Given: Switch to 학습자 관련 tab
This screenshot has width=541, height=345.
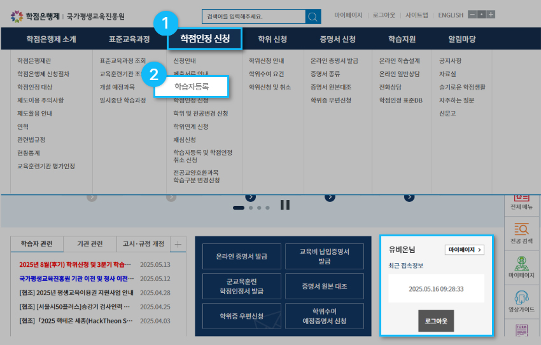Looking at the screenshot, I should (x=37, y=244).
